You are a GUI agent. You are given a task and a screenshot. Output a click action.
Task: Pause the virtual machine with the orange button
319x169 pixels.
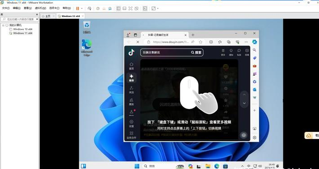point(77,9)
